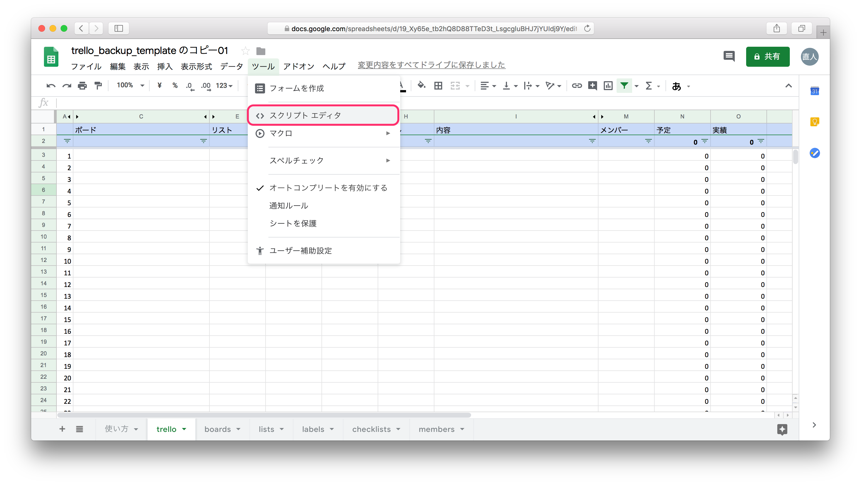Click the insert link icon
Image resolution: width=861 pixels, height=485 pixels.
(577, 86)
